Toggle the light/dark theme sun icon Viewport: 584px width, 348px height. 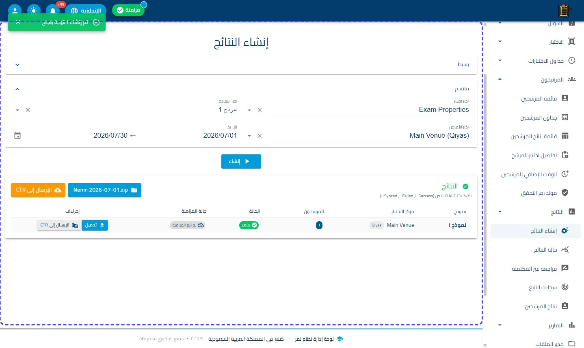[34, 10]
